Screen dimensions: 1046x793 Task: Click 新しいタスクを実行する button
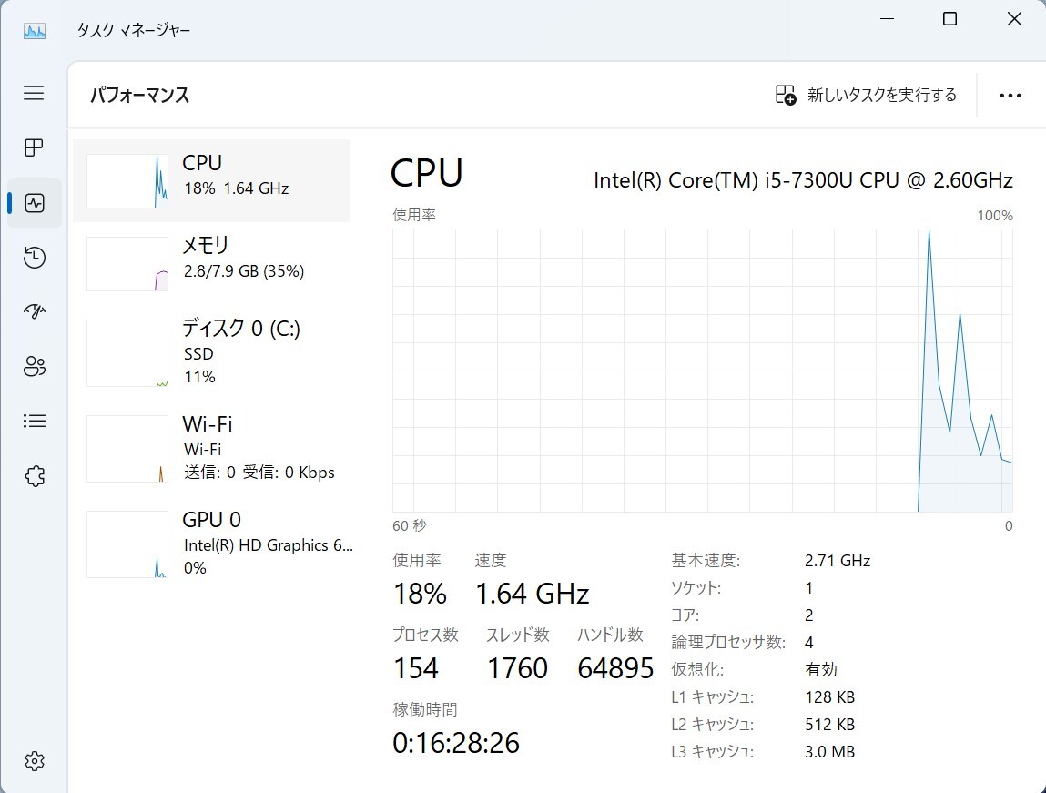[866, 95]
